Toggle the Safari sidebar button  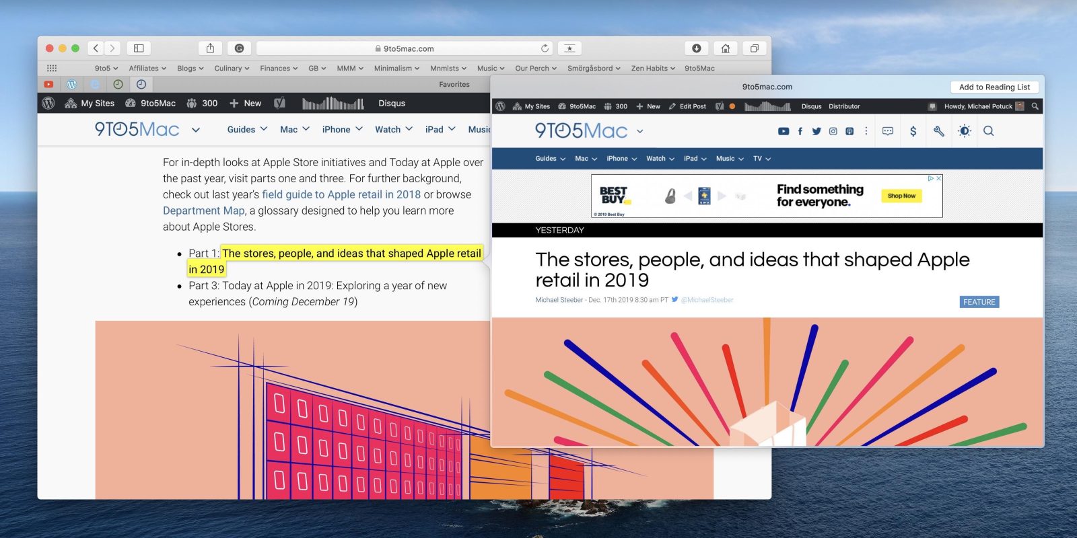tap(139, 48)
